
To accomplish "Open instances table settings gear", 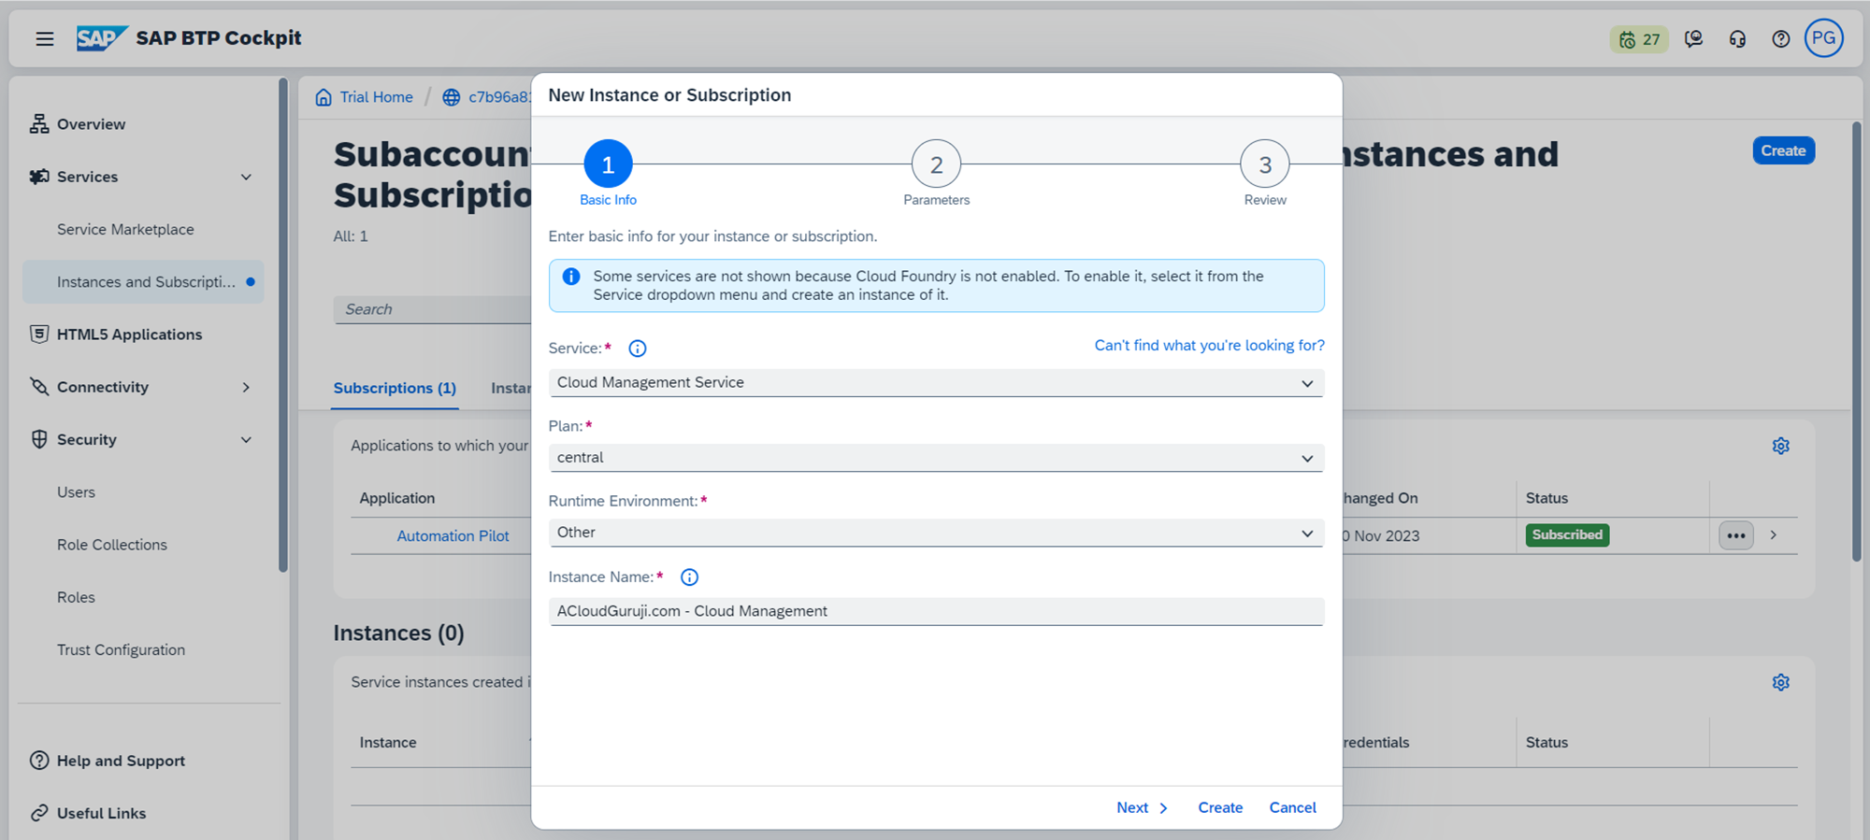I will (x=1780, y=682).
